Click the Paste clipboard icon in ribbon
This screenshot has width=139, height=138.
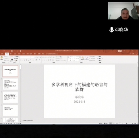pos(2,58)
